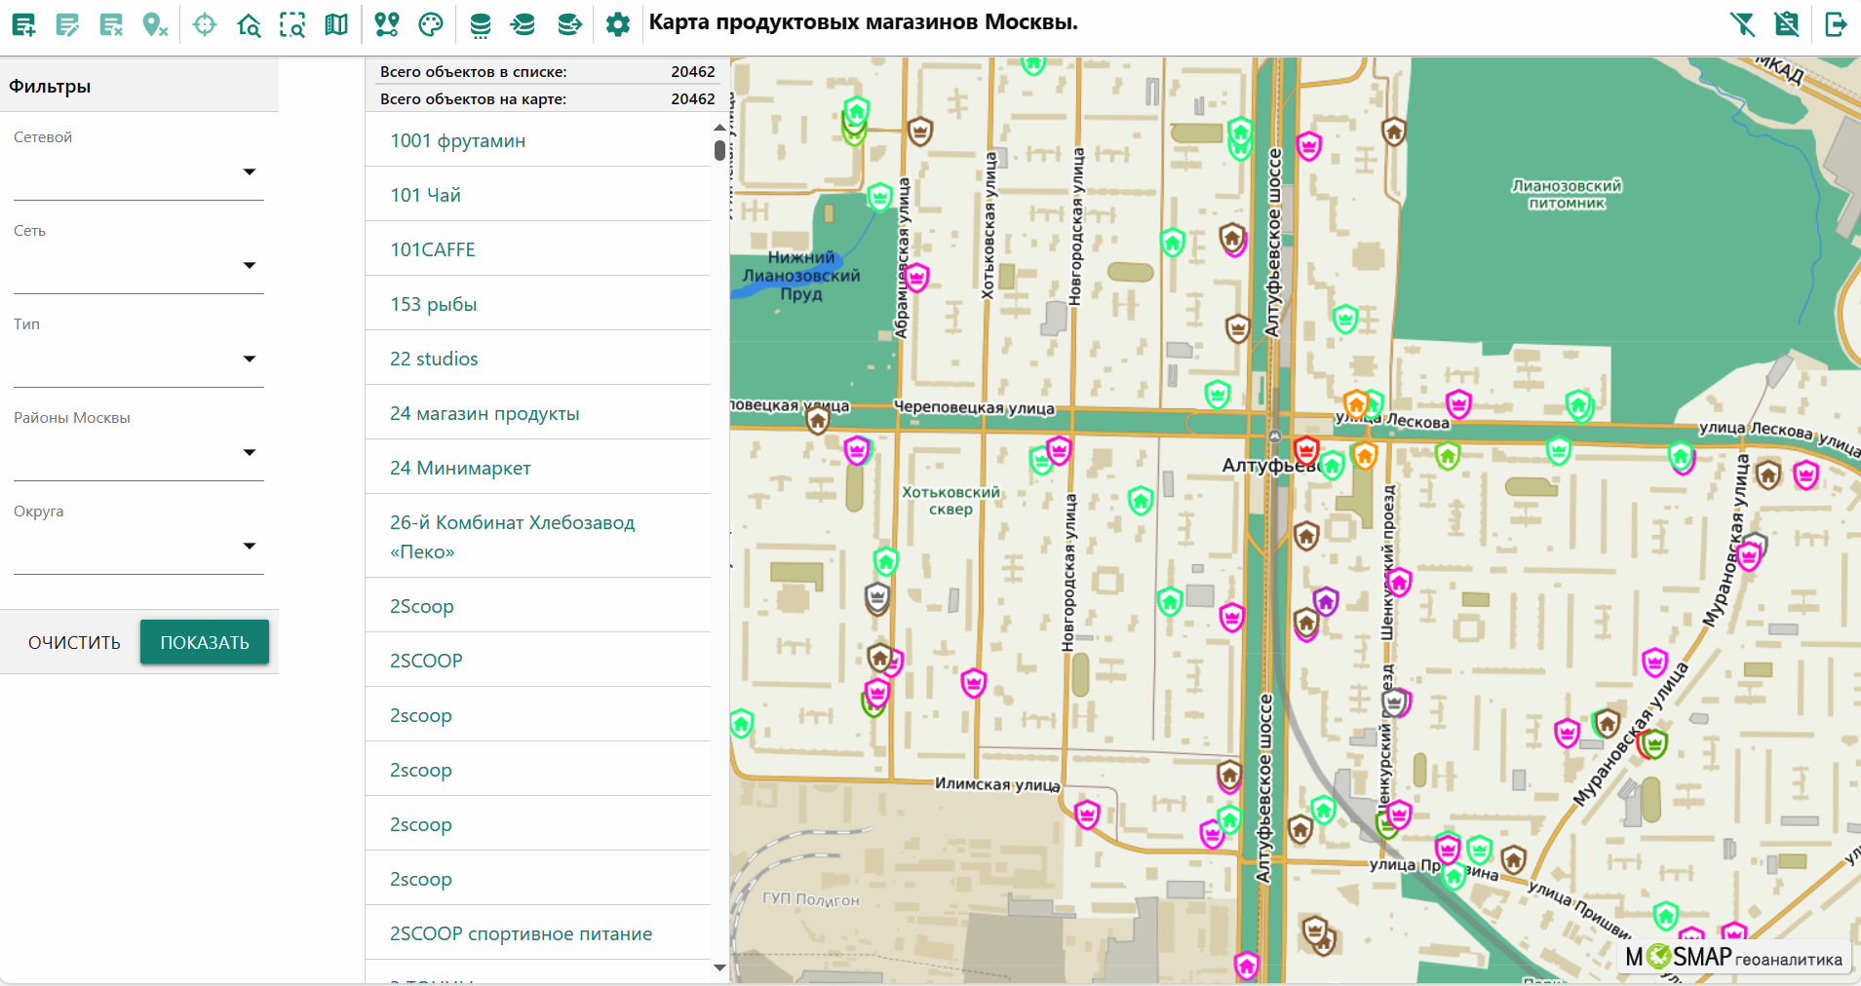
Task: Click the add new record icon
Action: click(23, 24)
